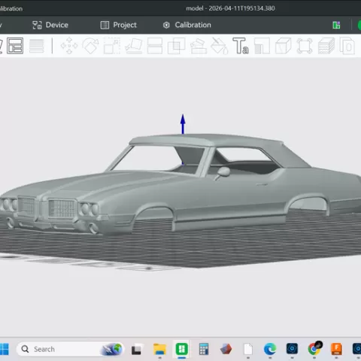361x361 pixels.
Task: Click the variable layer height lines icon
Action: coord(37,46)
